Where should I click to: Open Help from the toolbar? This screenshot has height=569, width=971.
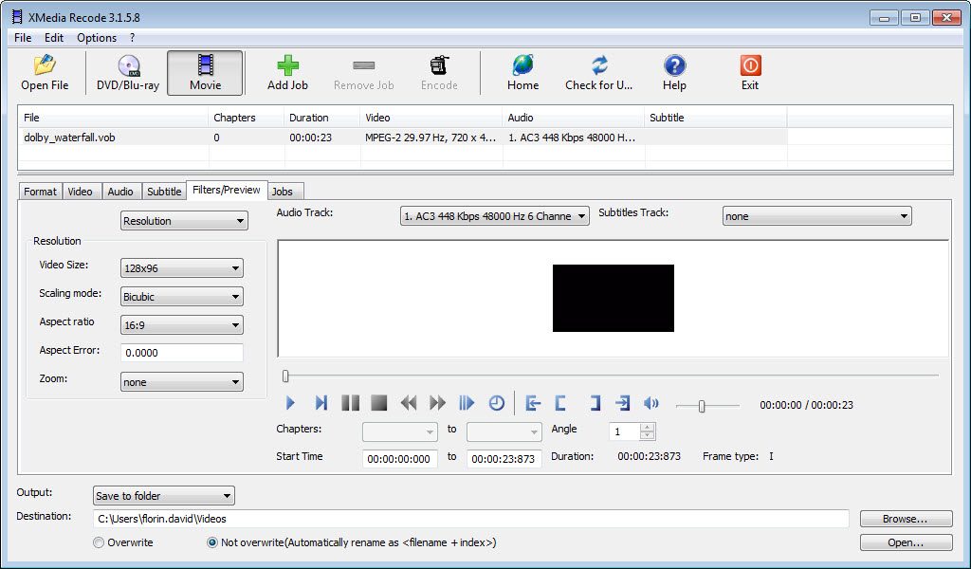tap(674, 73)
